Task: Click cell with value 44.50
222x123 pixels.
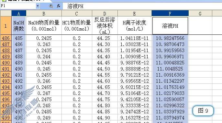Action: (x=105, y=69)
